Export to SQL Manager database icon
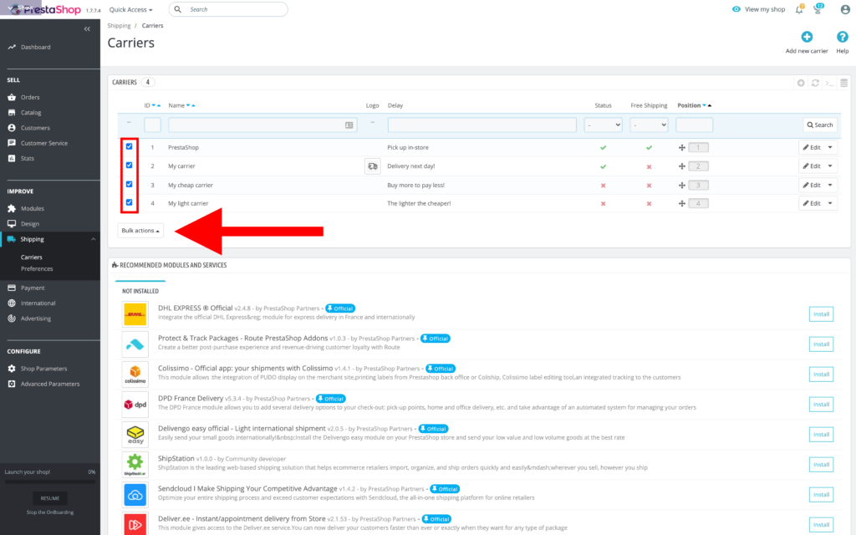This screenshot has height=535, width=856. click(x=843, y=83)
